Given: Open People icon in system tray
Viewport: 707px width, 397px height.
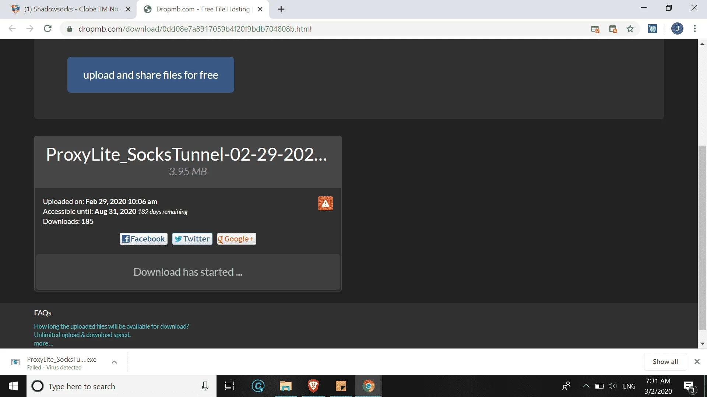Looking at the screenshot, I should click(x=566, y=386).
